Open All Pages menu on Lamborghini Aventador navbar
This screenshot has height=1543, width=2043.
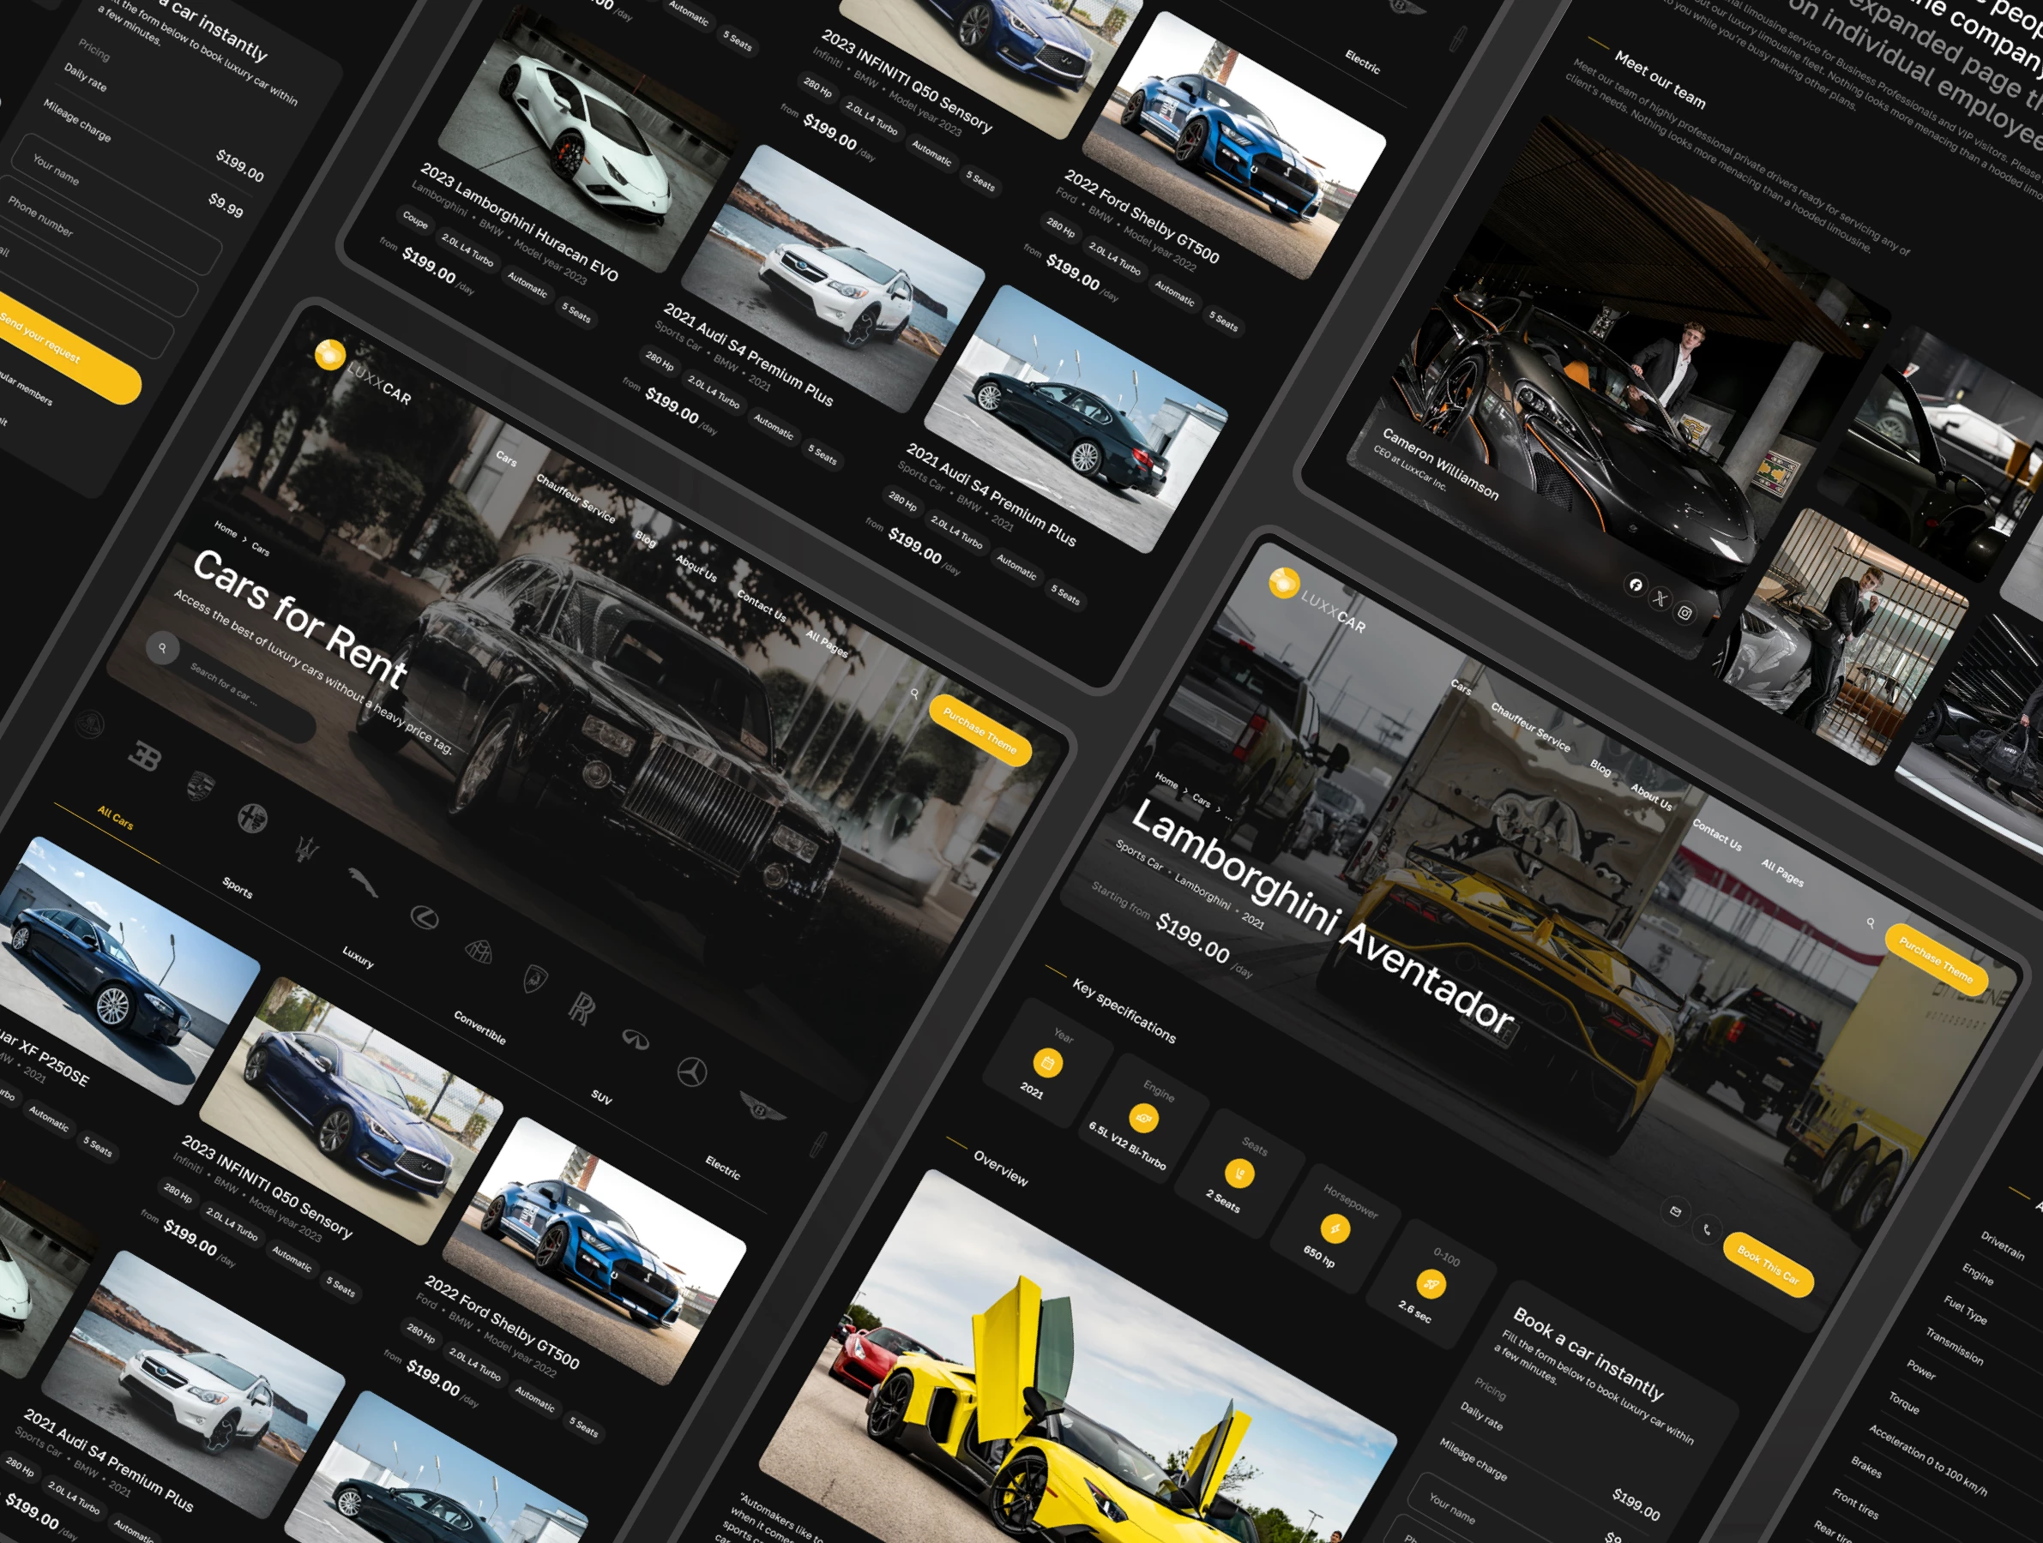[1782, 872]
